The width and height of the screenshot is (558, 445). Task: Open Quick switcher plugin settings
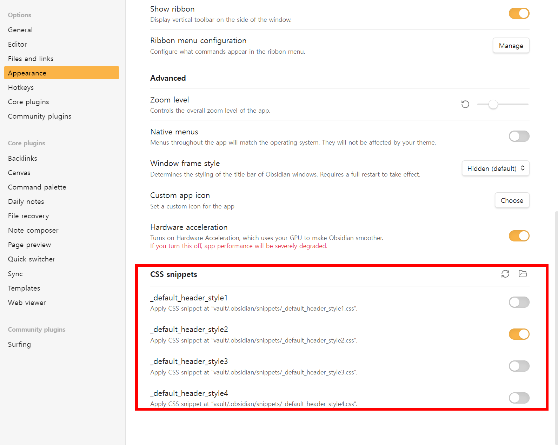[x=61, y=259]
